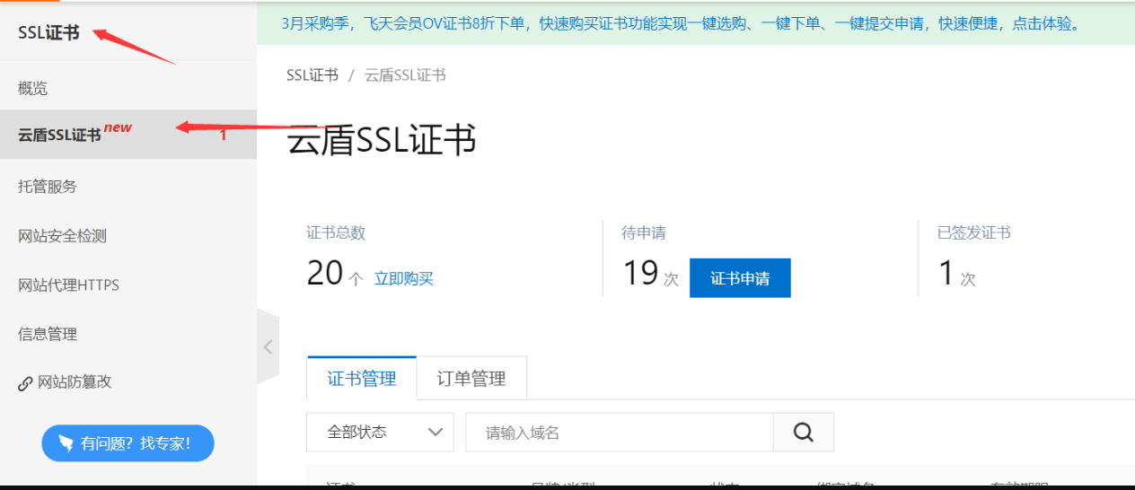Switch to the 证书管理 tab
The width and height of the screenshot is (1135, 490).
pos(362,379)
